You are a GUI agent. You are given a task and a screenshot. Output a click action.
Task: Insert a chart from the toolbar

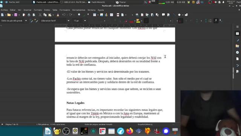tap(106, 15)
